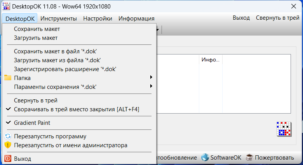Viewport: 303px width, 165px height.
Task: Click the Выход button in the top bar
Action: pyautogui.click(x=241, y=18)
